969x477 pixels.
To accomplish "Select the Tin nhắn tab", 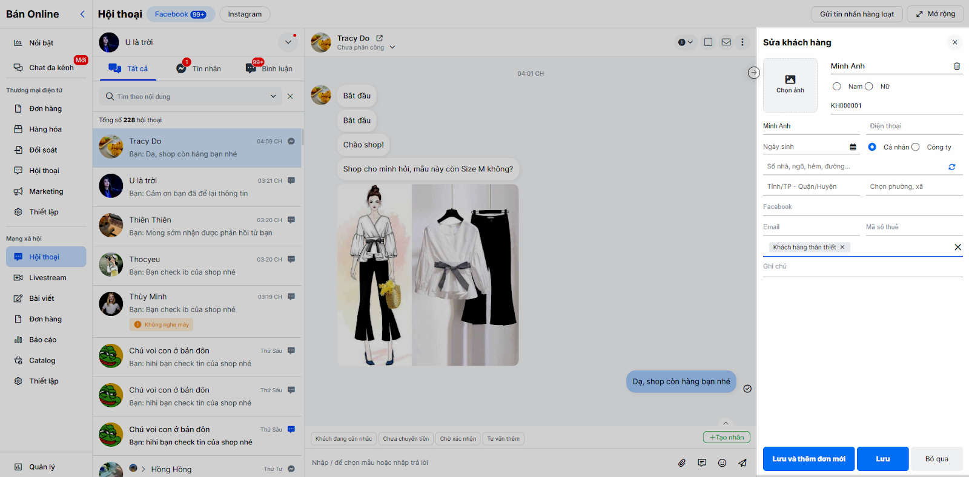I will coord(199,68).
